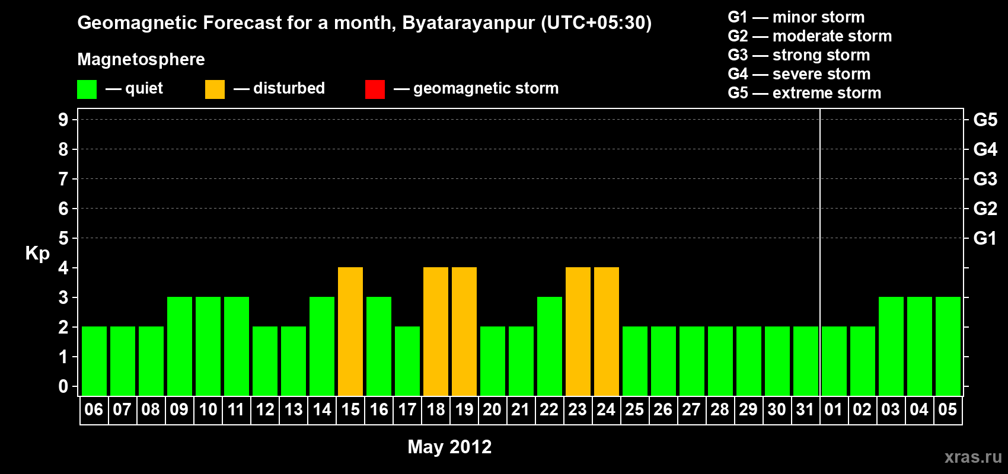Click the Geomagnetic Forecast title
Image resolution: width=1008 pixels, height=474 pixels.
tap(365, 23)
